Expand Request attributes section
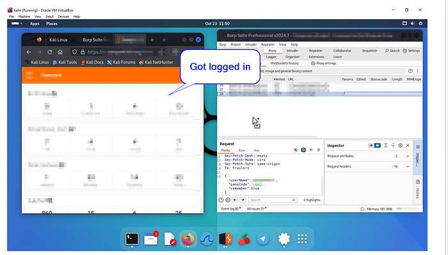The height and width of the screenshot is (255, 448). coord(369,156)
